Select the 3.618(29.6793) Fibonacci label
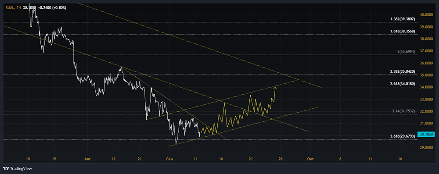 coord(403,136)
